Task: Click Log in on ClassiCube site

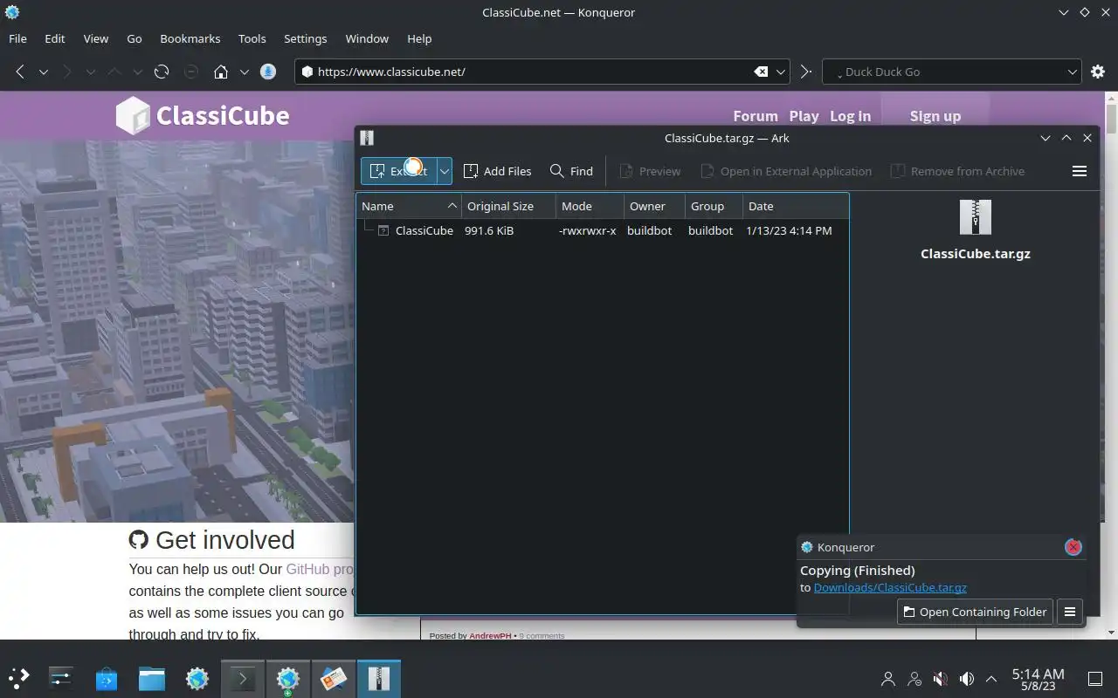Action: (x=850, y=116)
